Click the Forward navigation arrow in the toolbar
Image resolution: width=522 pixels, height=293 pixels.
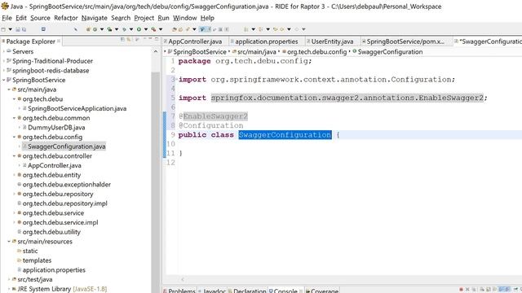[297, 29]
